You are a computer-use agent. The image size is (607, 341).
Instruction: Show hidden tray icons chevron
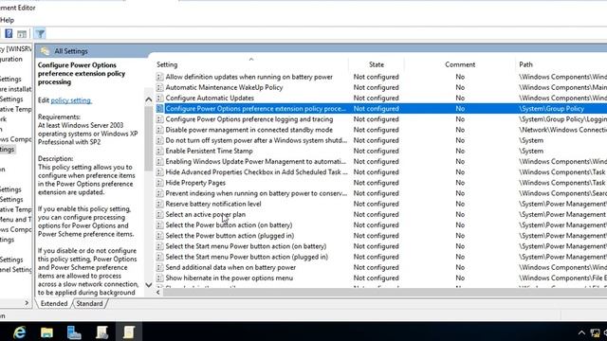point(581,332)
